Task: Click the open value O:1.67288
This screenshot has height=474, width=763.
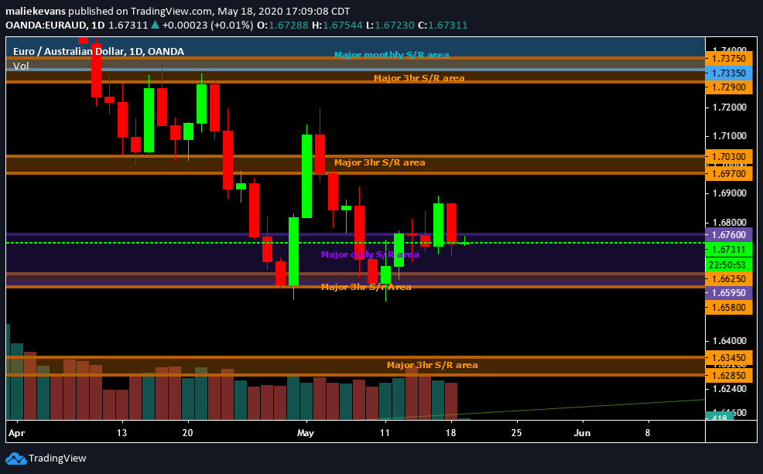Action: click(x=282, y=25)
